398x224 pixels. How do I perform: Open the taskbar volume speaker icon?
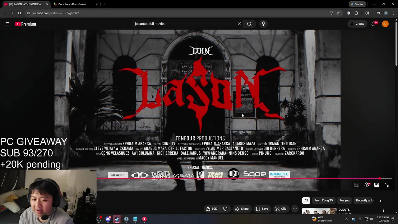(x=371, y=219)
